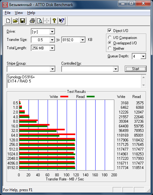Screen dimensions: 153x195
Task: Open a benchmark file via folder icon
Action: point(15,21)
